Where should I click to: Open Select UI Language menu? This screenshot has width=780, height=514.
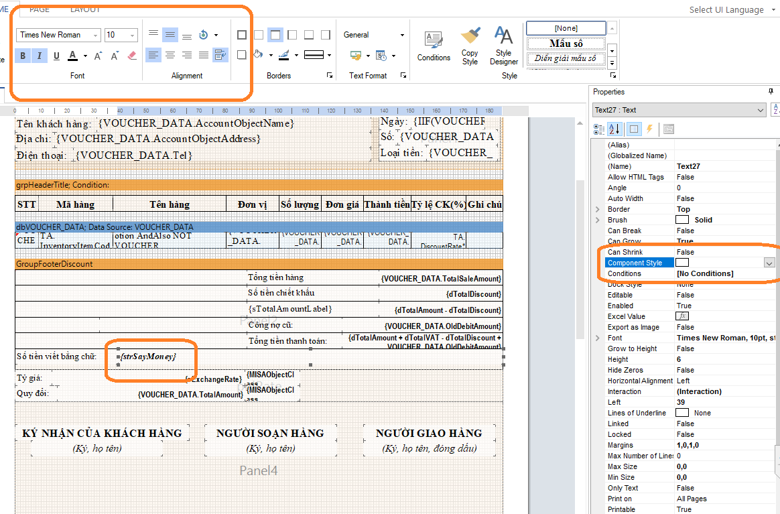coord(732,9)
